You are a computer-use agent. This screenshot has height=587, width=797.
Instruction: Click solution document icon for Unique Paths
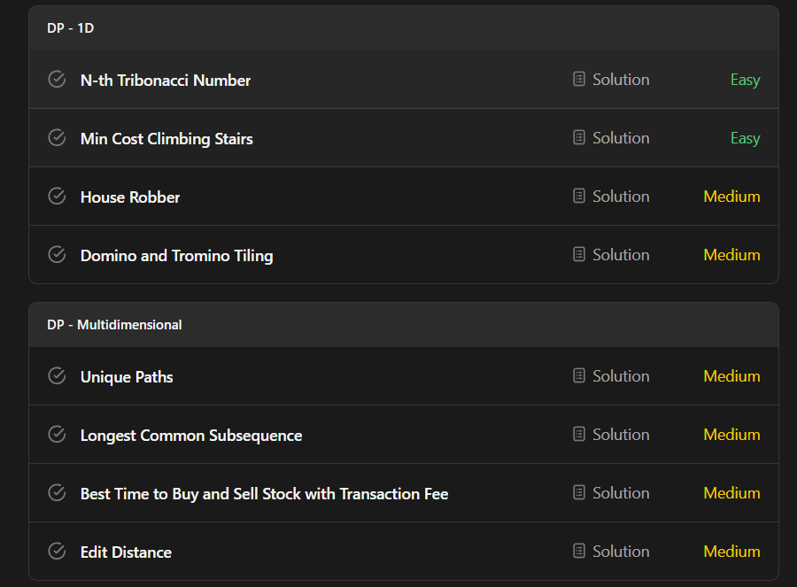point(579,376)
